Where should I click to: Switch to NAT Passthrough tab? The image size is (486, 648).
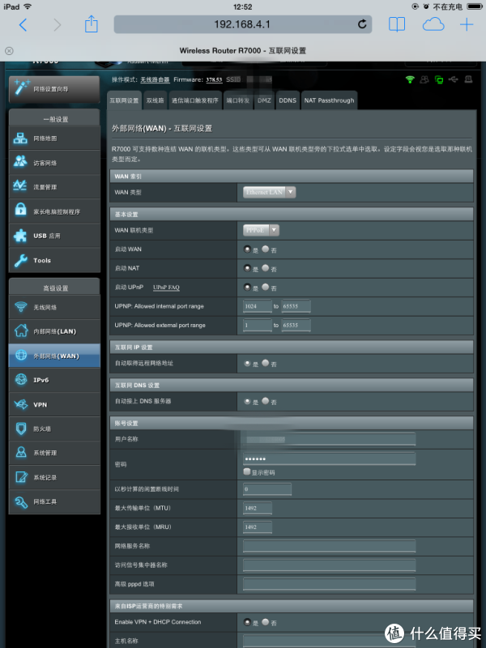[330, 100]
